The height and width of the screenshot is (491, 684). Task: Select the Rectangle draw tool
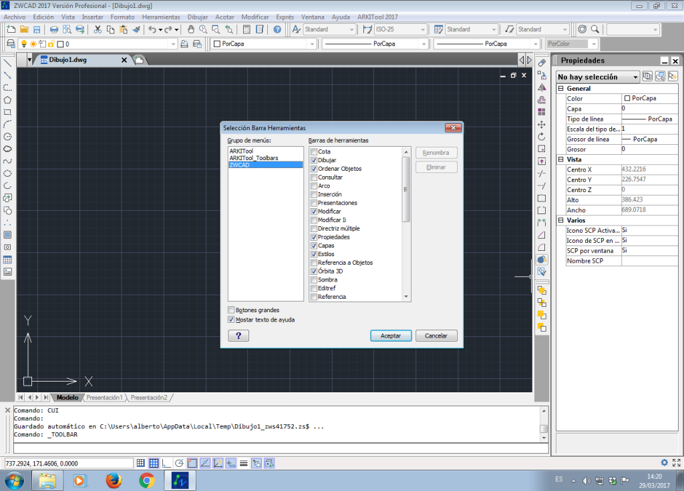pyautogui.click(x=7, y=112)
